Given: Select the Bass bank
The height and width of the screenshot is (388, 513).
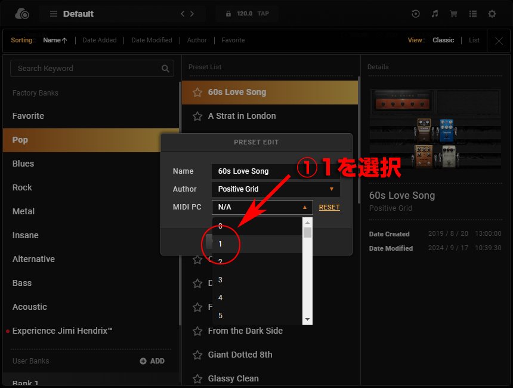Looking at the screenshot, I should 91,283.
